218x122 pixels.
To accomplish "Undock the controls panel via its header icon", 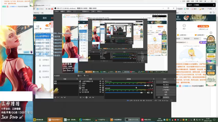I will pos(175,79).
